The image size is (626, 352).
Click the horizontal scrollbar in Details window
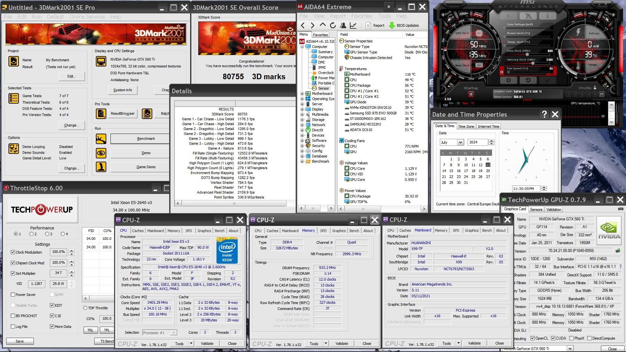[x=234, y=203]
